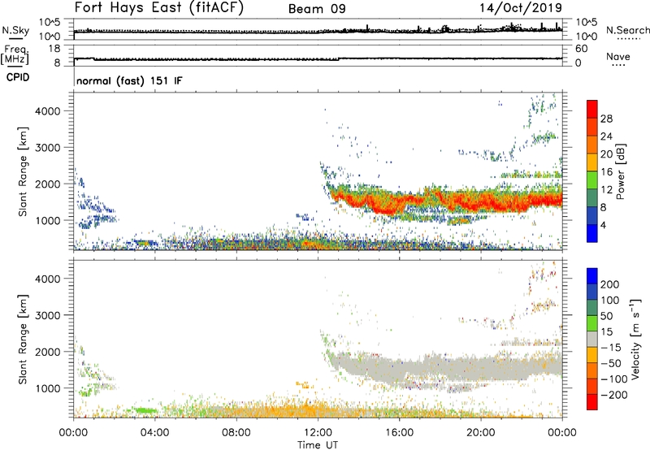Click the gray segment of the velocity colorbar

[592, 339]
